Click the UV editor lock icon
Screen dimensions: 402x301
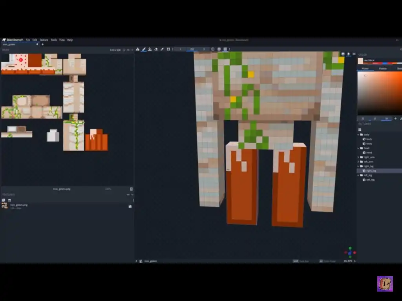coord(131,189)
